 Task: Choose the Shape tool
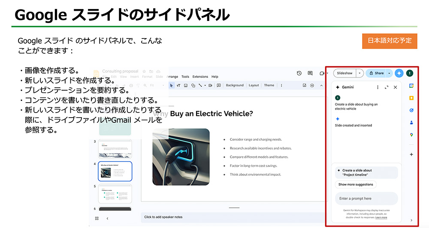point(193,86)
